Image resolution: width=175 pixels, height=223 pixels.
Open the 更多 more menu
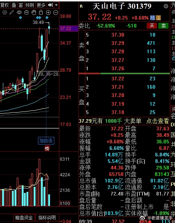point(41,5)
